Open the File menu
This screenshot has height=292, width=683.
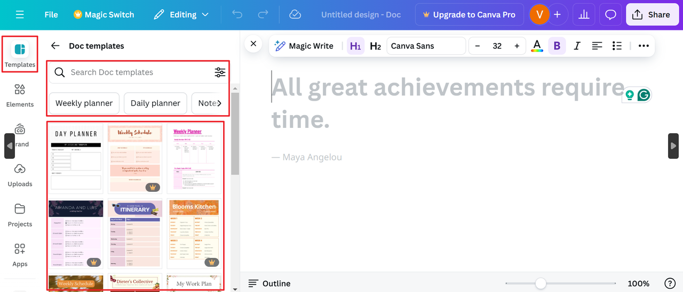point(51,15)
